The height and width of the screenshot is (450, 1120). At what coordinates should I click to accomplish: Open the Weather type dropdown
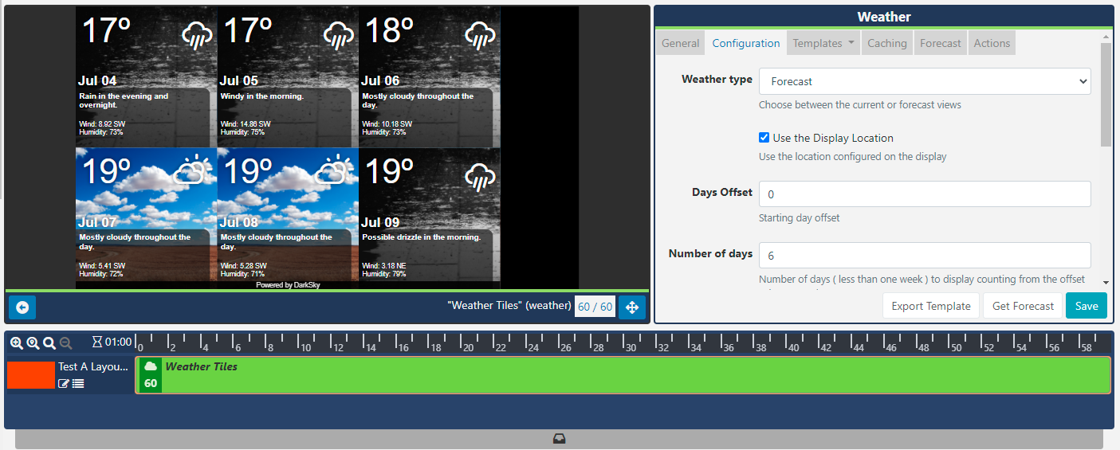point(925,81)
